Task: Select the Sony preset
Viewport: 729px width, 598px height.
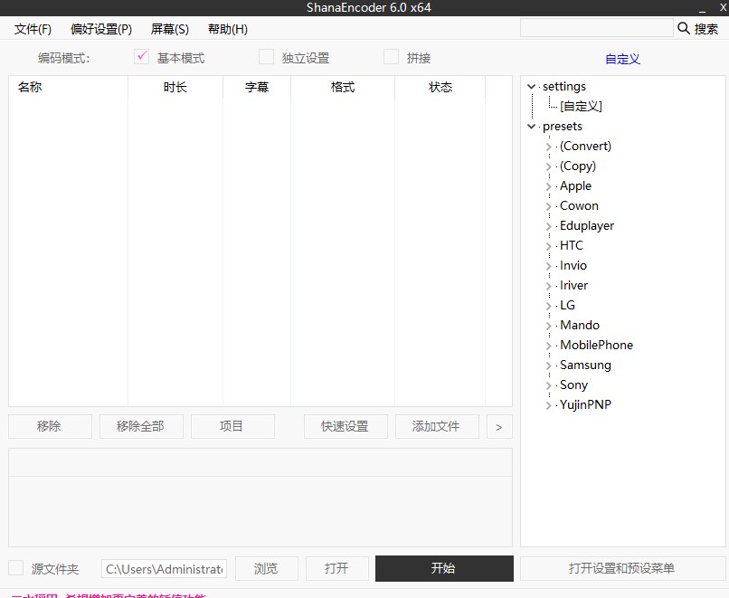Action: pos(573,384)
